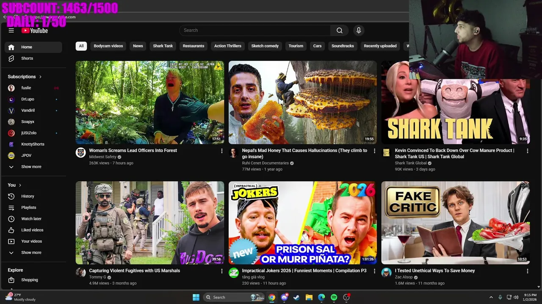Select Bodycam videos filter chip
This screenshot has height=304, width=542.
(108, 46)
